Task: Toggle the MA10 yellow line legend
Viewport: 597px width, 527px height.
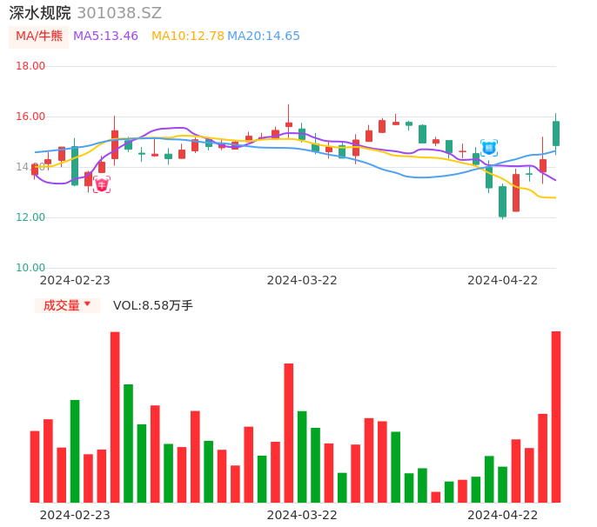Action: click(187, 37)
